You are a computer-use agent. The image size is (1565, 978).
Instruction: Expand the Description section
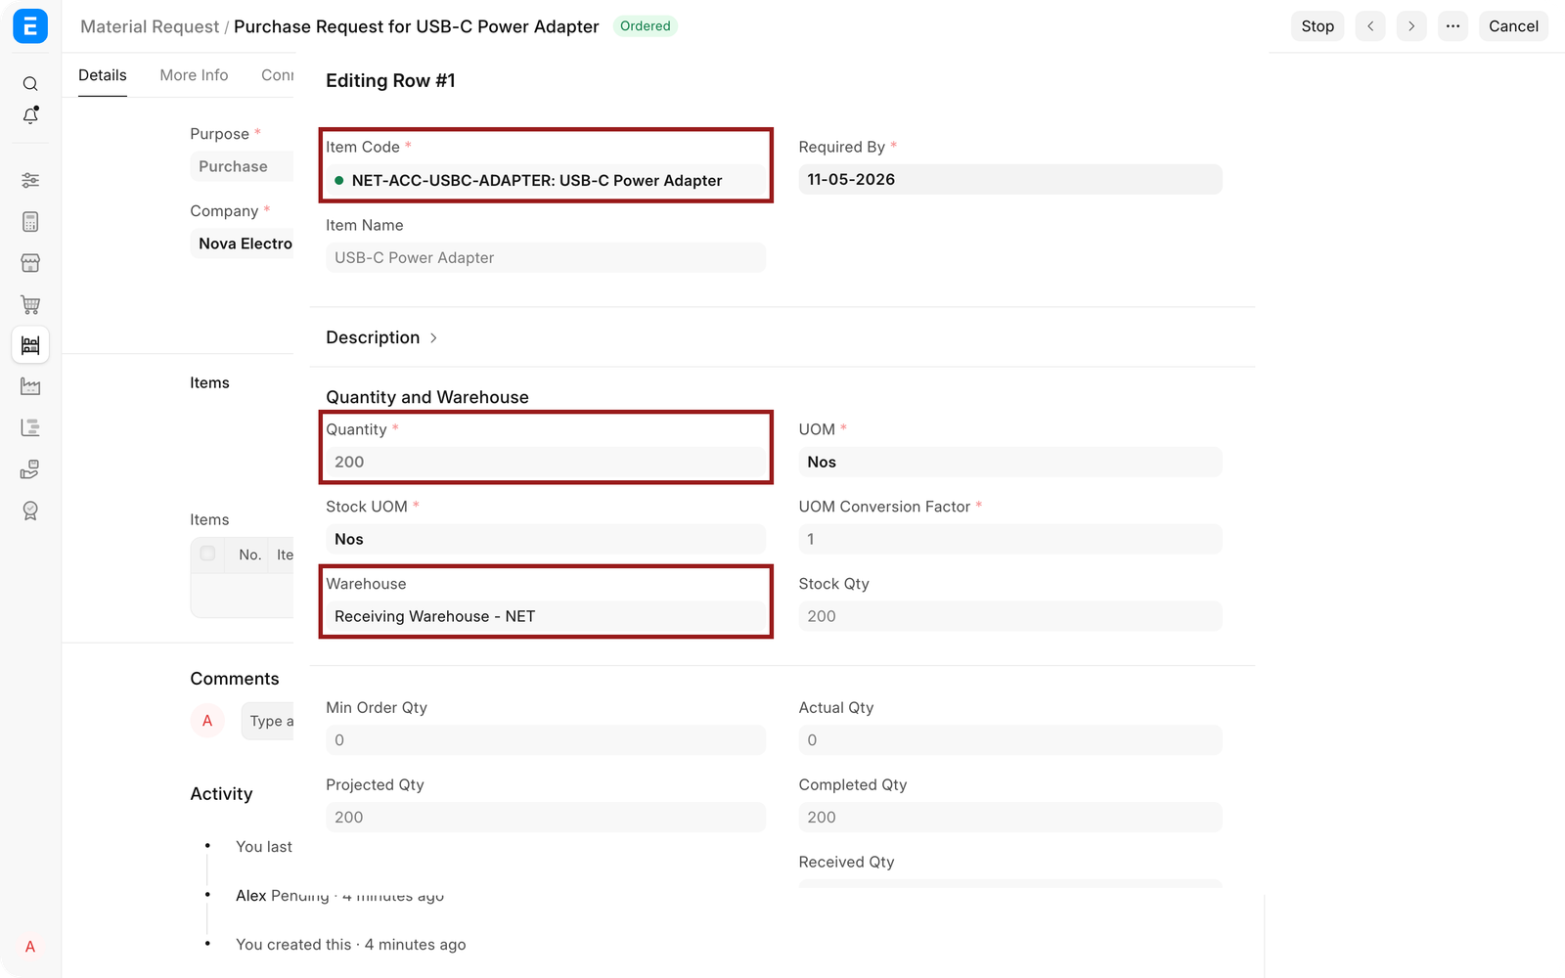pyautogui.click(x=381, y=337)
